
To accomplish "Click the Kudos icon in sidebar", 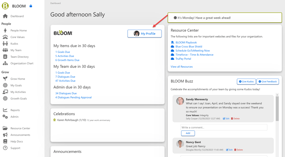I will tap(5, 43).
